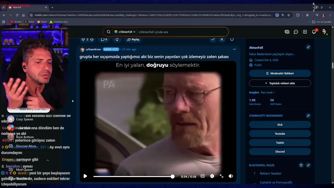Open the Twitch community bookmark

coord(280,143)
